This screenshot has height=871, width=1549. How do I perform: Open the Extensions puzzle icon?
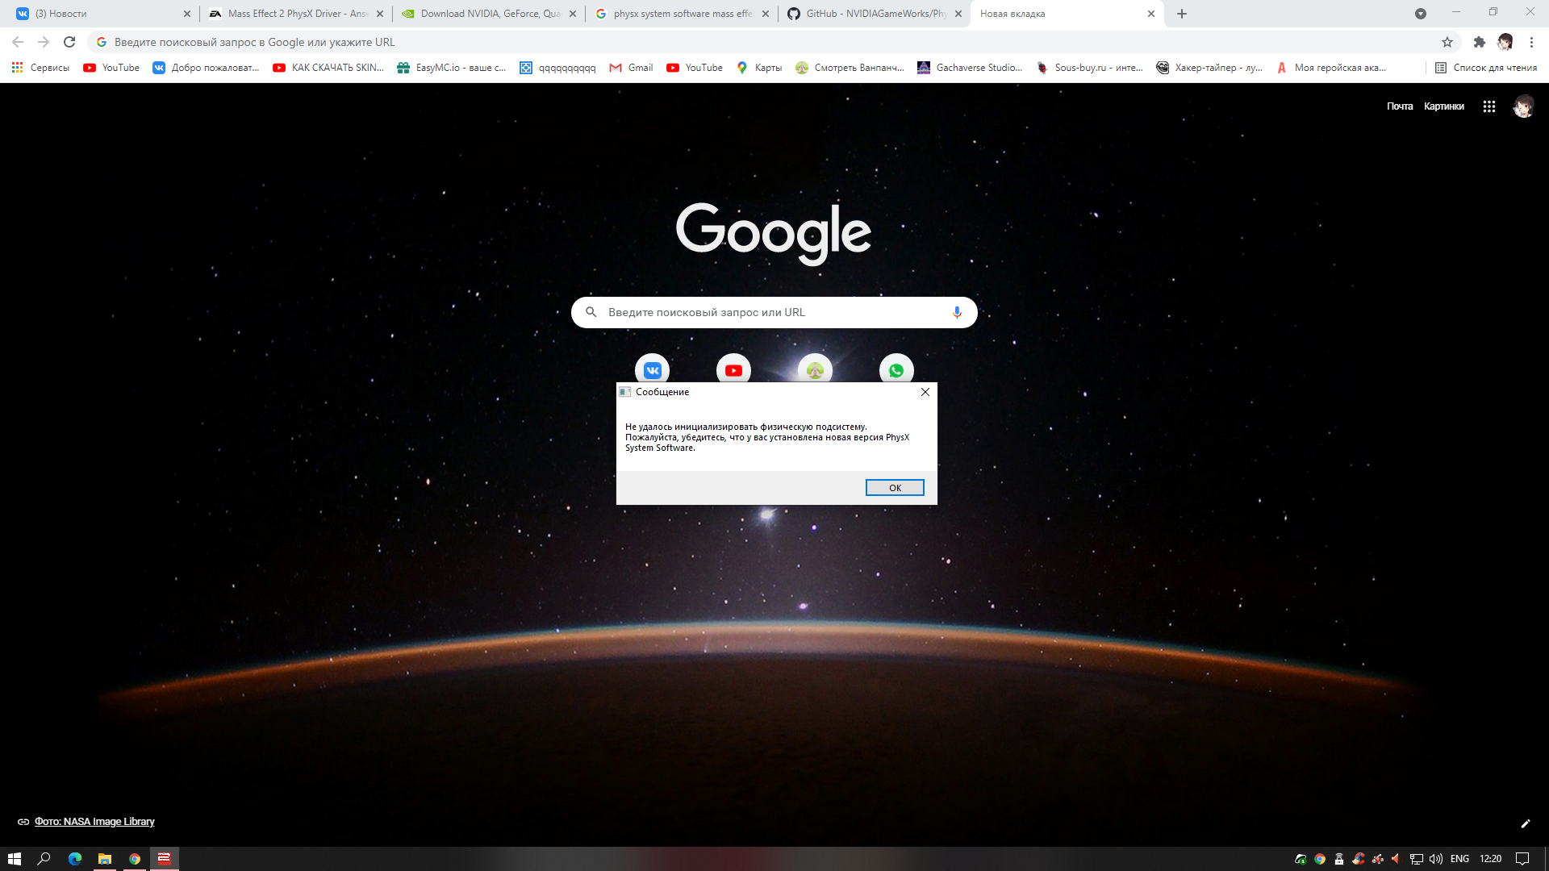[x=1479, y=42]
